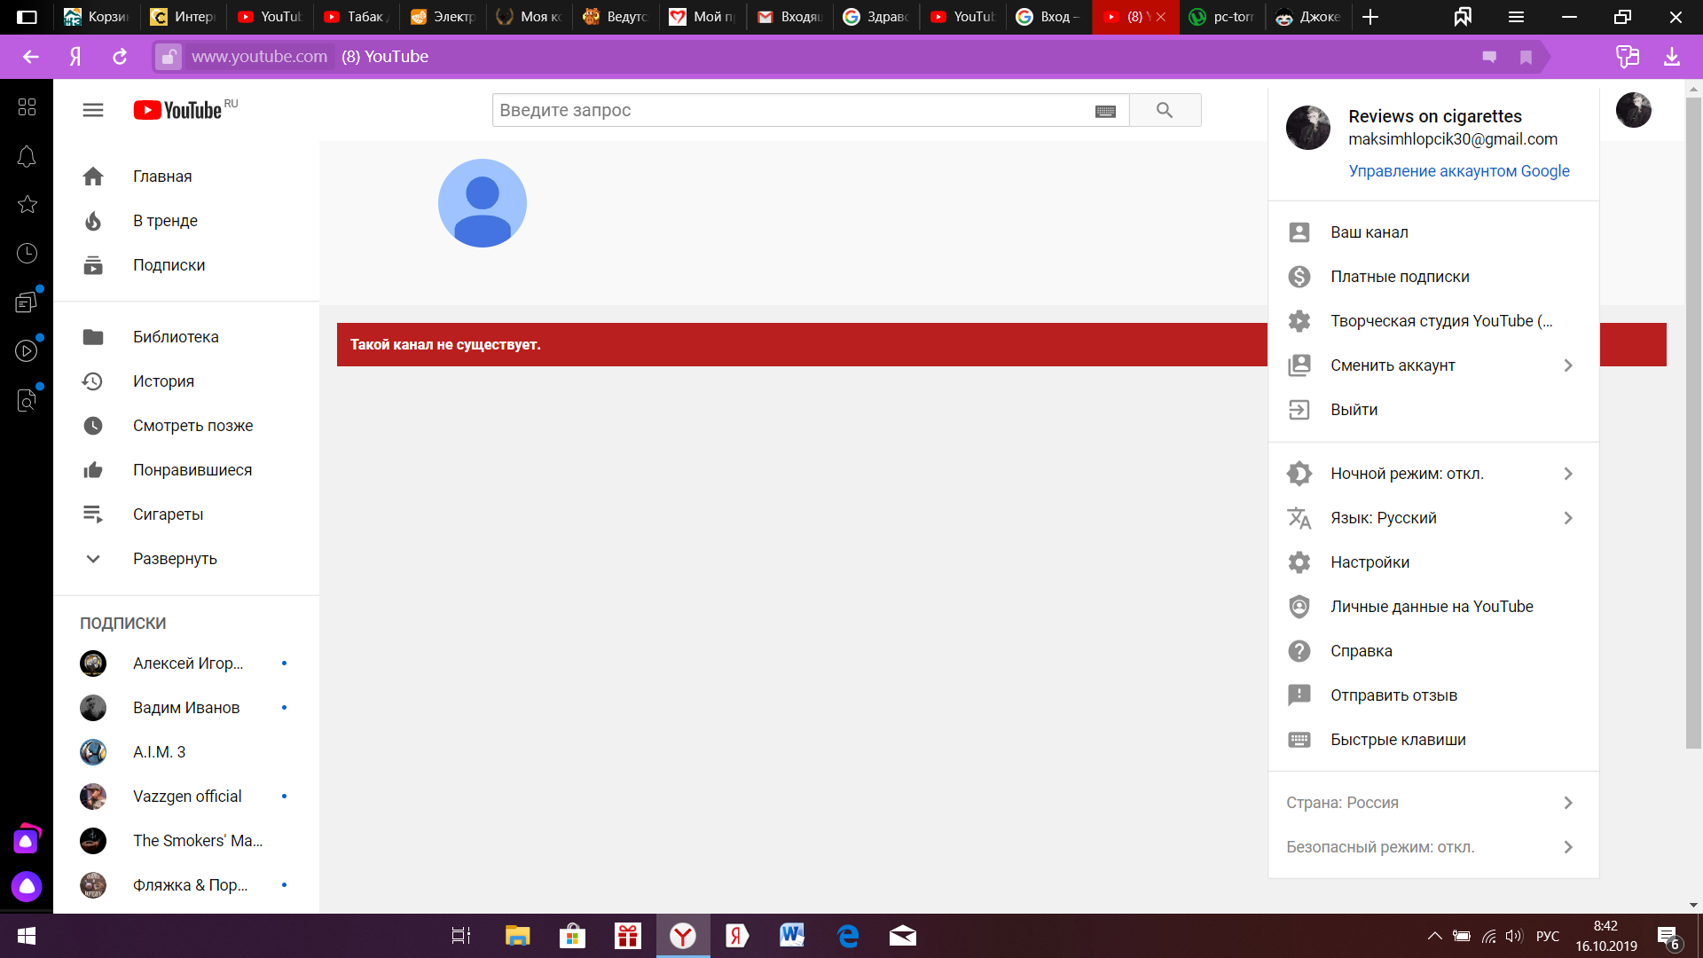
Task: Open browser downloads arrow icon
Action: click(x=1671, y=57)
